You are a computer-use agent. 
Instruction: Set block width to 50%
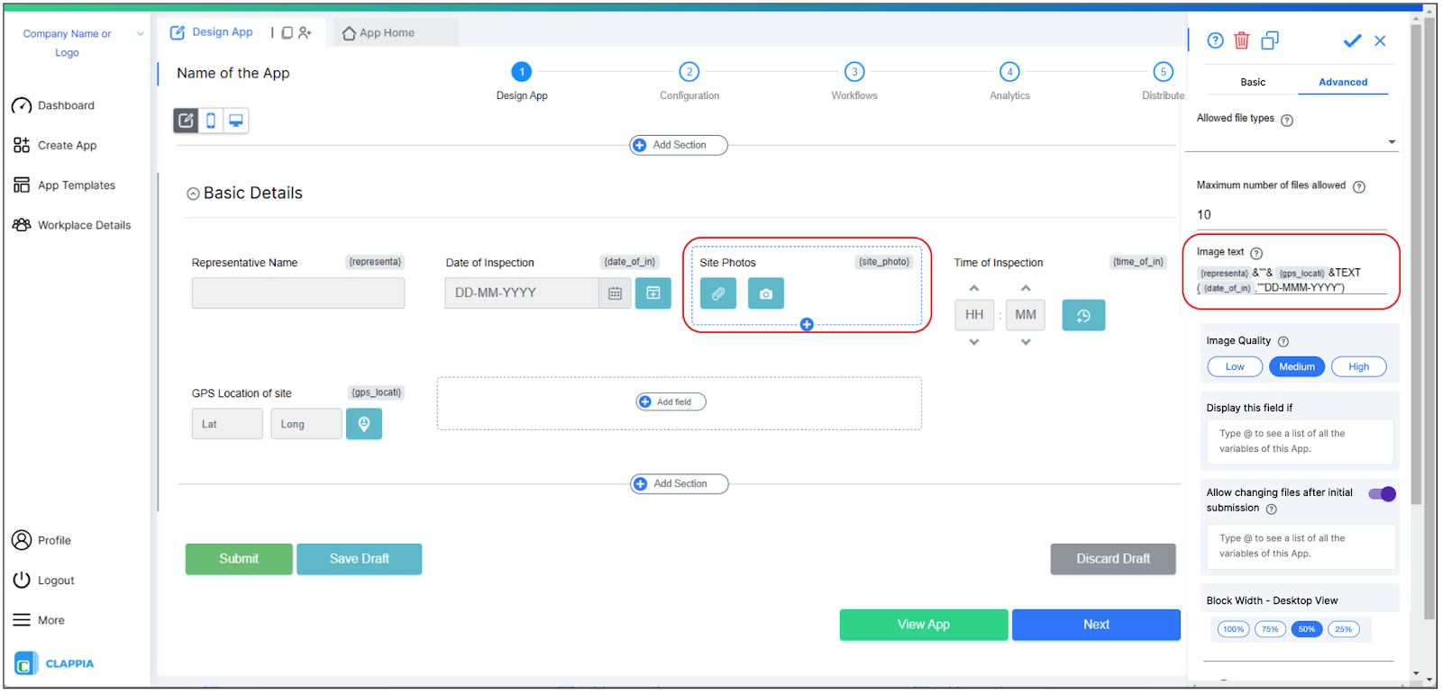[1307, 629]
